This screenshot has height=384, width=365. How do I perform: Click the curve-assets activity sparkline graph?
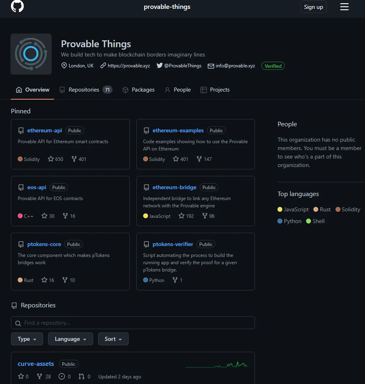[x=217, y=365]
